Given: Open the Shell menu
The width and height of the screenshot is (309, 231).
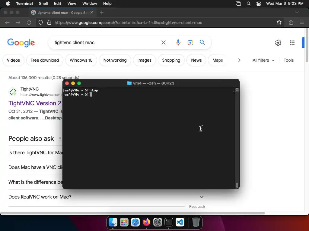Looking at the screenshot, I should [x=43, y=3].
